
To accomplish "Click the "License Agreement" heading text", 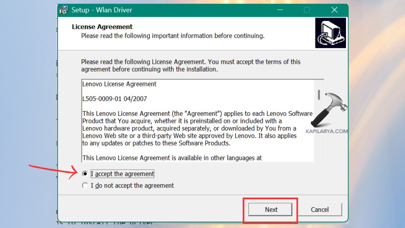I will click(x=102, y=27).
